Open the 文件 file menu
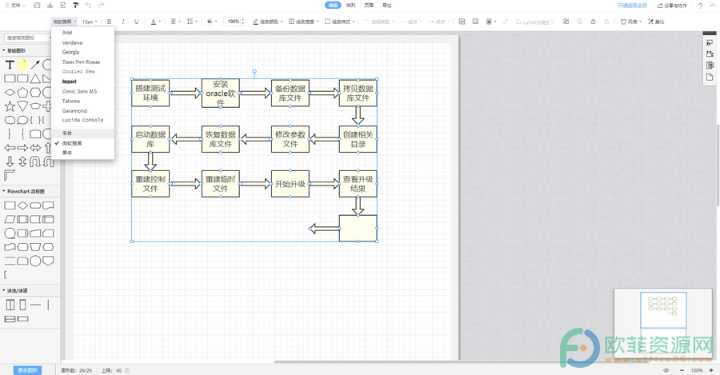 pyautogui.click(x=15, y=6)
